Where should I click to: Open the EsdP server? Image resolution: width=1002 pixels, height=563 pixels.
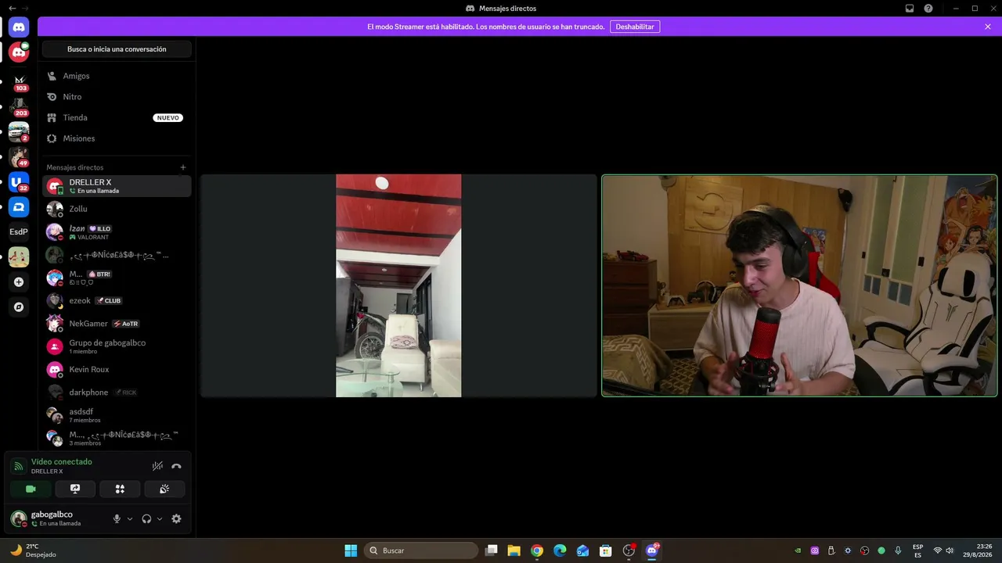[x=19, y=232]
